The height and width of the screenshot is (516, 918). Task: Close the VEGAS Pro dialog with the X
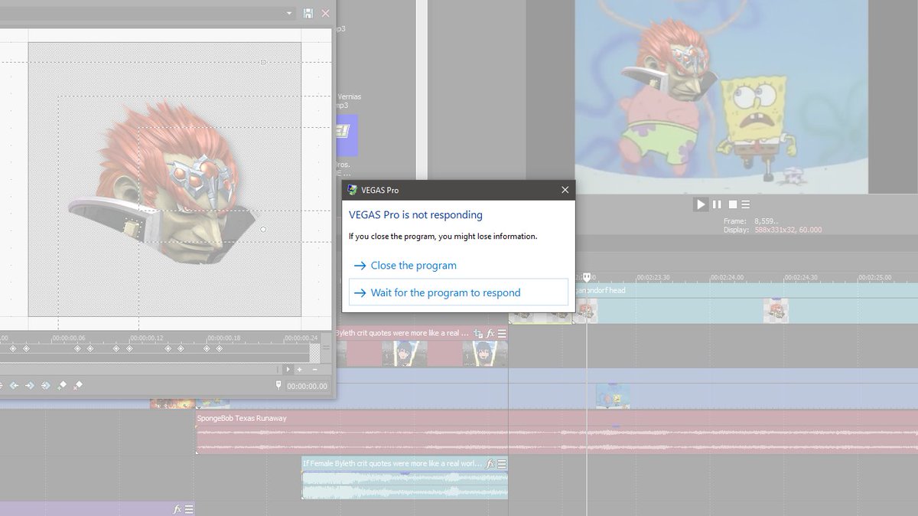(x=565, y=190)
